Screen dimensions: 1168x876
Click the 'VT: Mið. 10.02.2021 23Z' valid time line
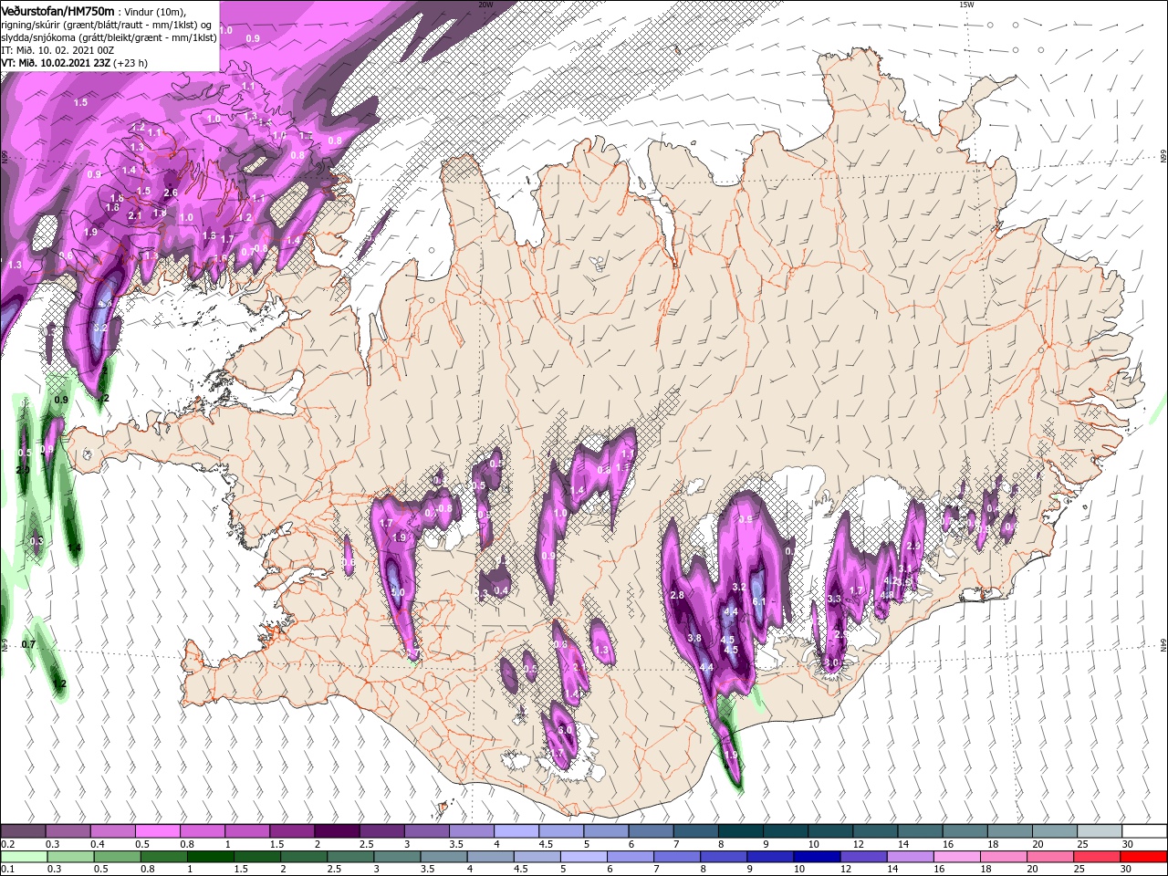click(x=73, y=63)
